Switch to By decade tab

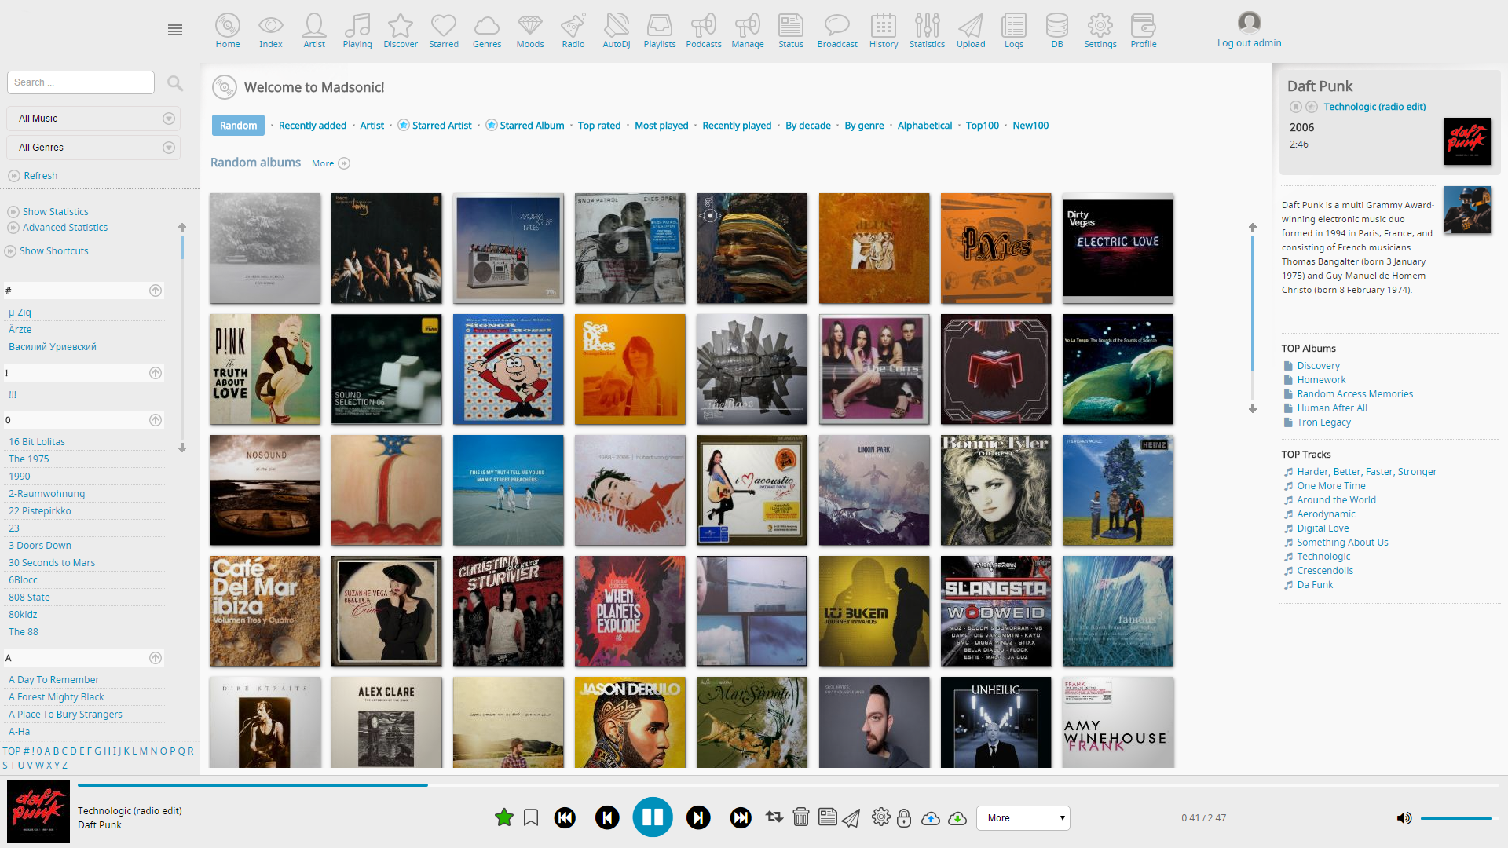pyautogui.click(x=808, y=126)
